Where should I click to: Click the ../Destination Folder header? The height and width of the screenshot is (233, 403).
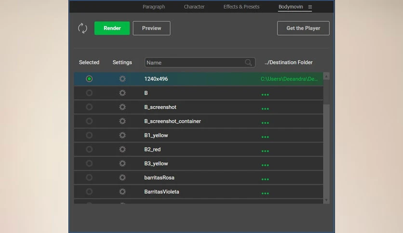289,63
